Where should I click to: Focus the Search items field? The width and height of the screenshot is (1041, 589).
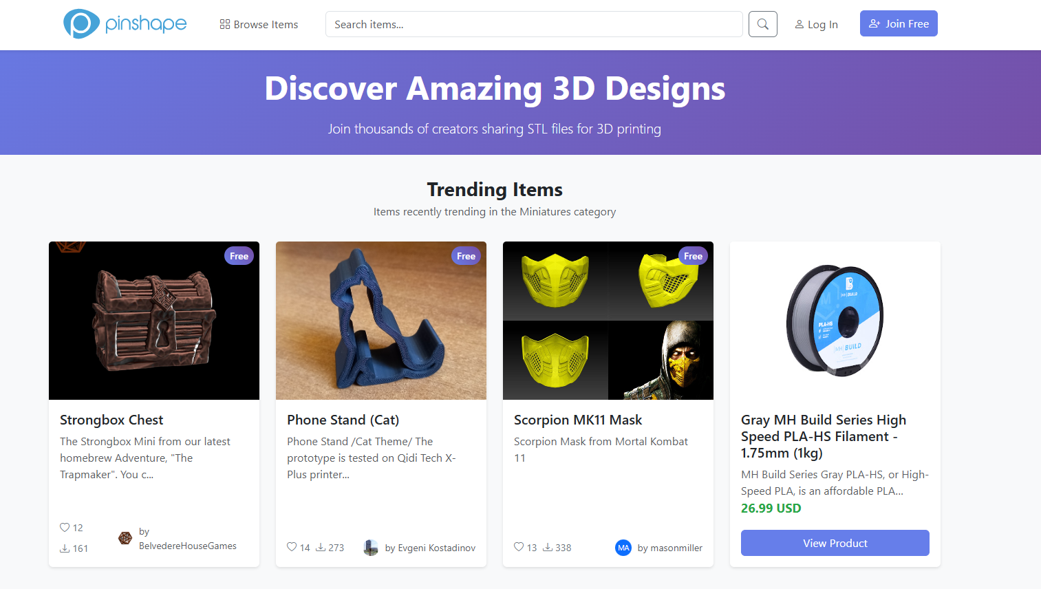pos(533,24)
